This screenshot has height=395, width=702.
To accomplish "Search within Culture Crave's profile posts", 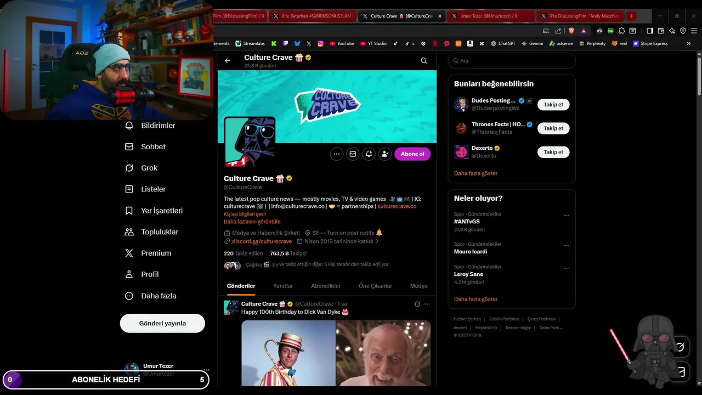I will 424,61.
